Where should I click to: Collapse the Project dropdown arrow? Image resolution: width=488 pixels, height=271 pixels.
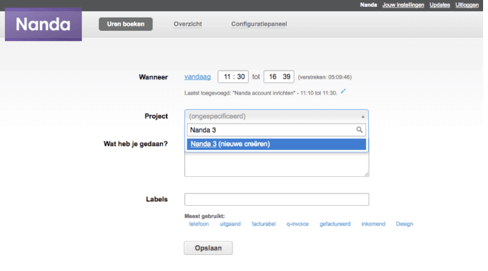pos(363,116)
